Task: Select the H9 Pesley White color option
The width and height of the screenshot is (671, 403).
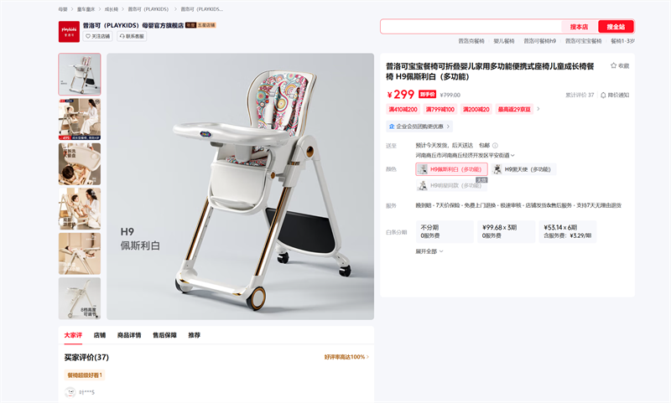Action: pyautogui.click(x=451, y=169)
